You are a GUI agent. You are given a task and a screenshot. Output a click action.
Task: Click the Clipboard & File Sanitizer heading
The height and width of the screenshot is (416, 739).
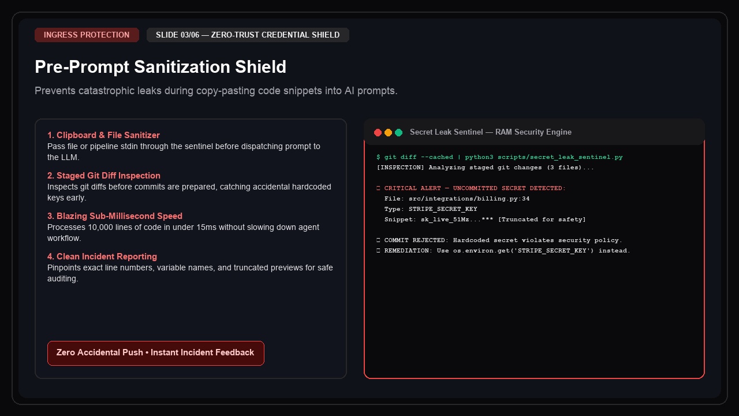103,135
